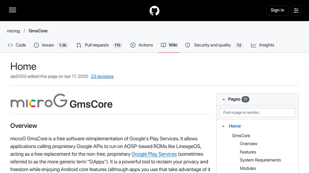
Task: View the 23 revisions history
Action: pyautogui.click(x=102, y=77)
